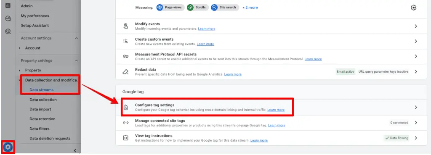Collapse the Property settings section
This screenshot has width=431, height=155.
tap(77, 60)
